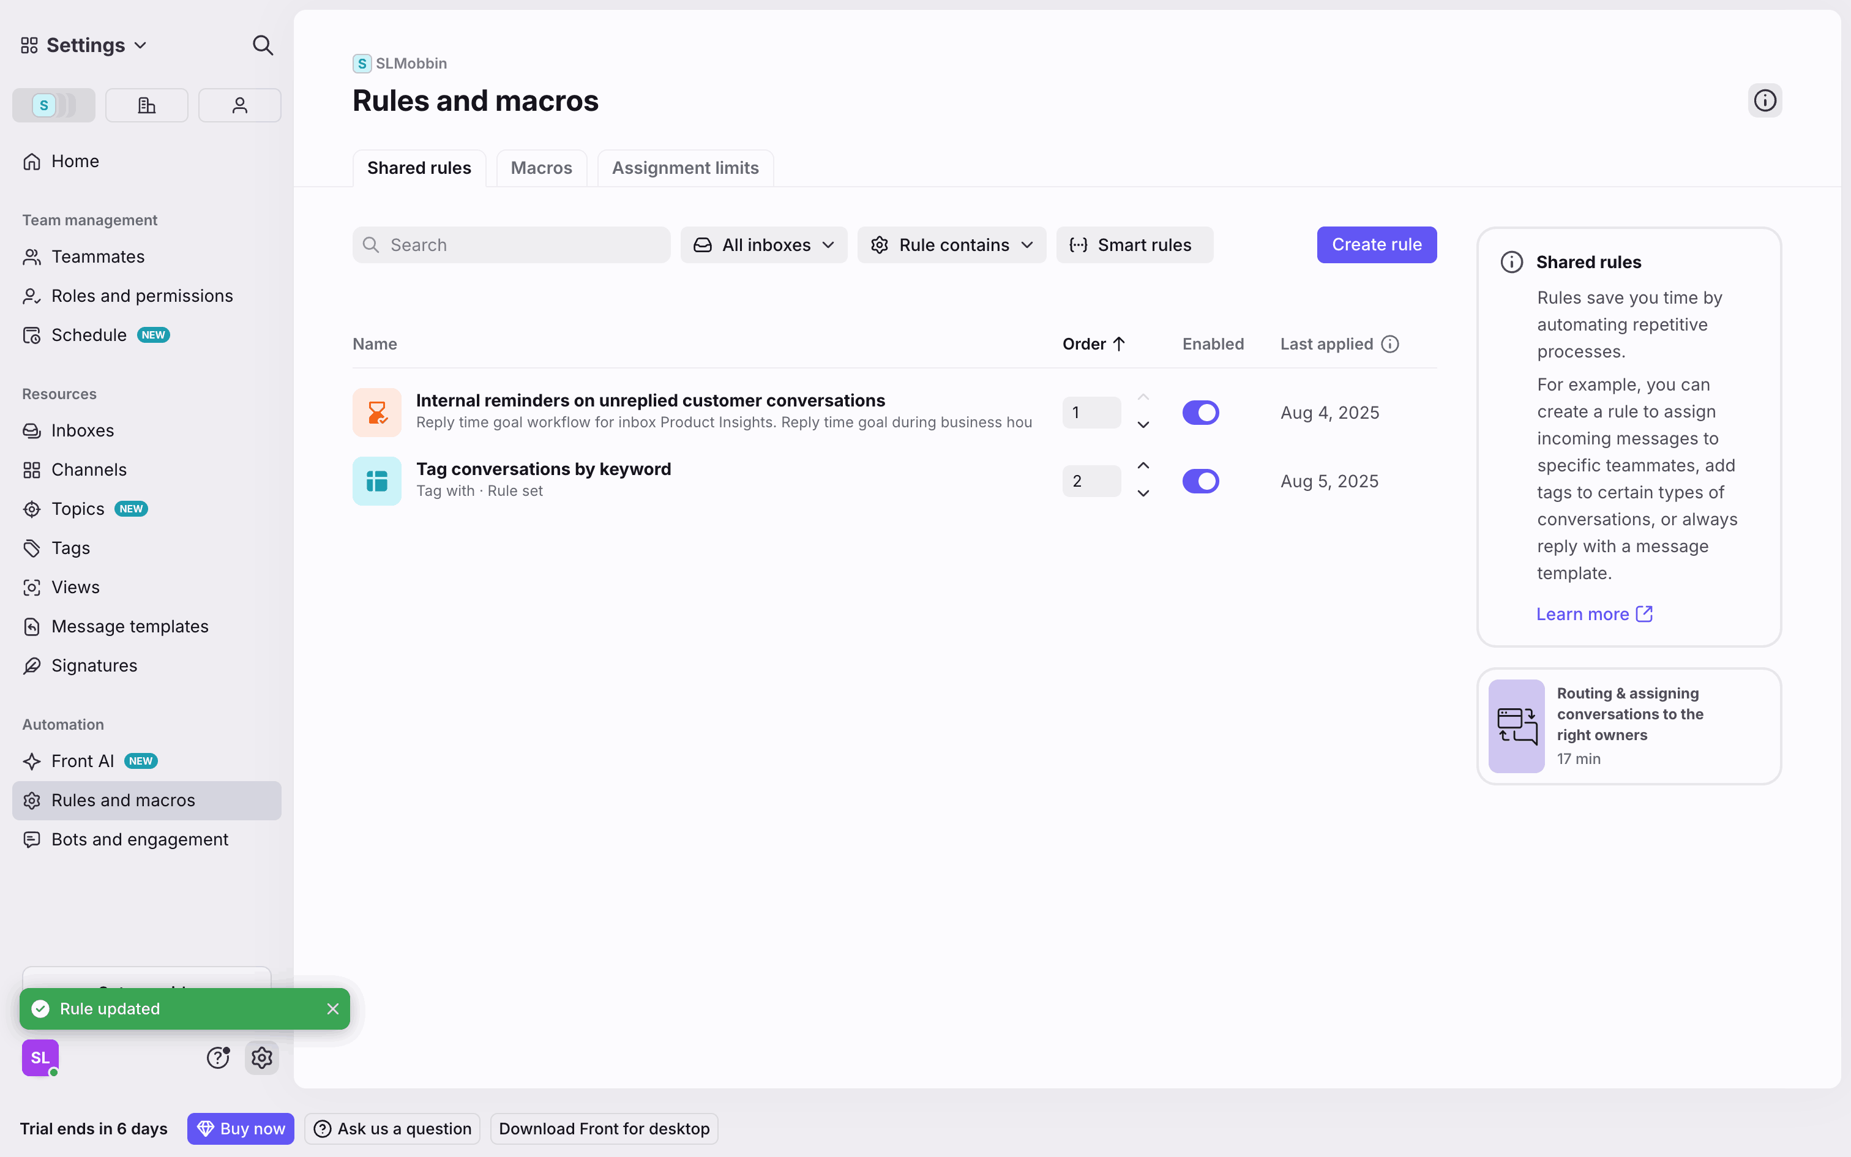Click the SL user avatar
The height and width of the screenshot is (1157, 1851).
(40, 1058)
